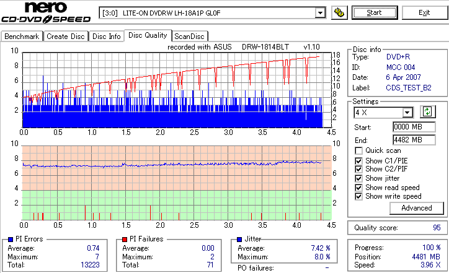This screenshot has height=273, width=449.
Task: Click the PO failures label
Action: pos(256,268)
